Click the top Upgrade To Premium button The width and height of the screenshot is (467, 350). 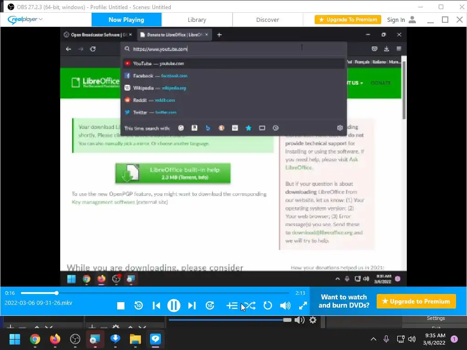click(348, 20)
